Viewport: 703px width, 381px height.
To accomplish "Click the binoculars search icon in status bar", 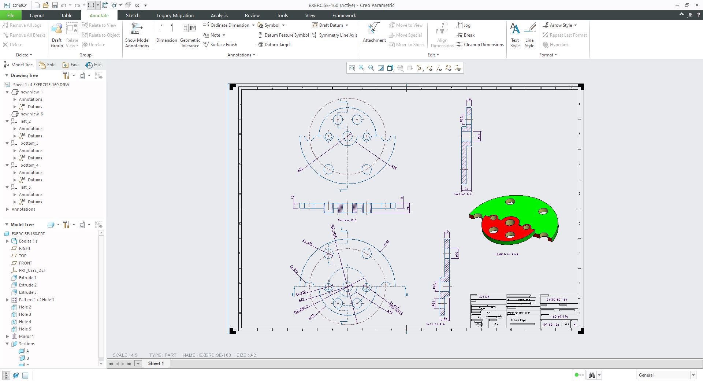I will [592, 375].
